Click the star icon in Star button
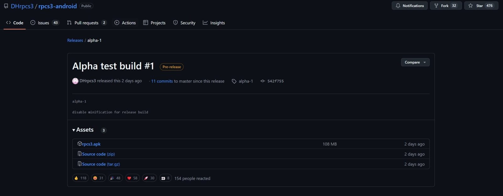503x196 pixels. click(471, 6)
